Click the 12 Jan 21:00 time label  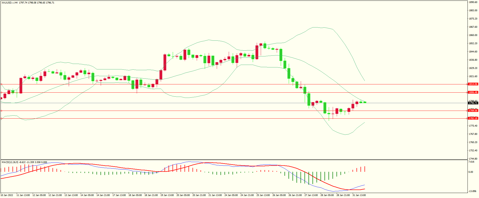(55, 195)
